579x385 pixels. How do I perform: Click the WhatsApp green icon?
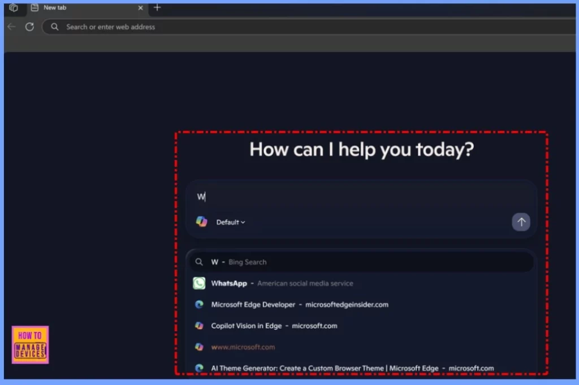click(199, 283)
